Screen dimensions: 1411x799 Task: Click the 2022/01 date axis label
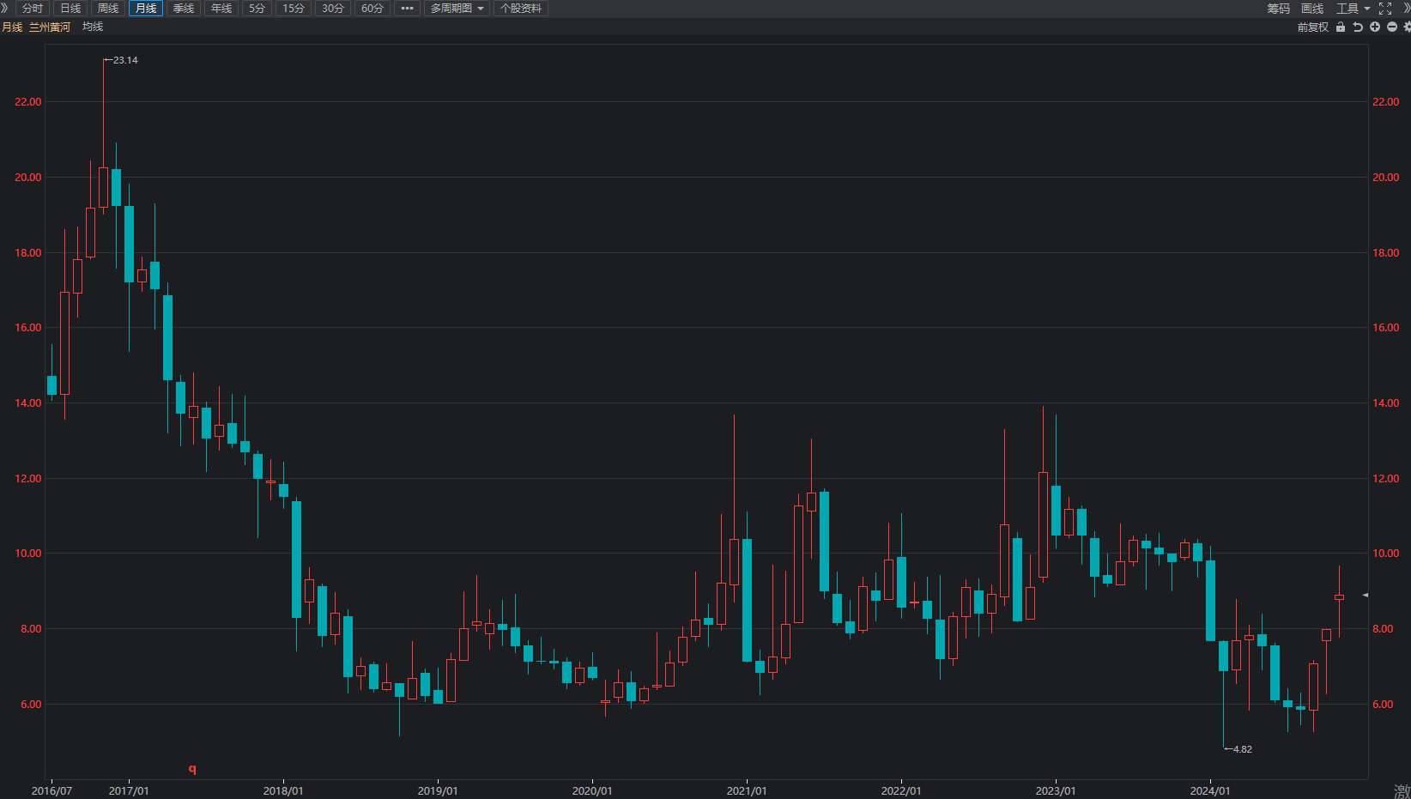[901, 791]
